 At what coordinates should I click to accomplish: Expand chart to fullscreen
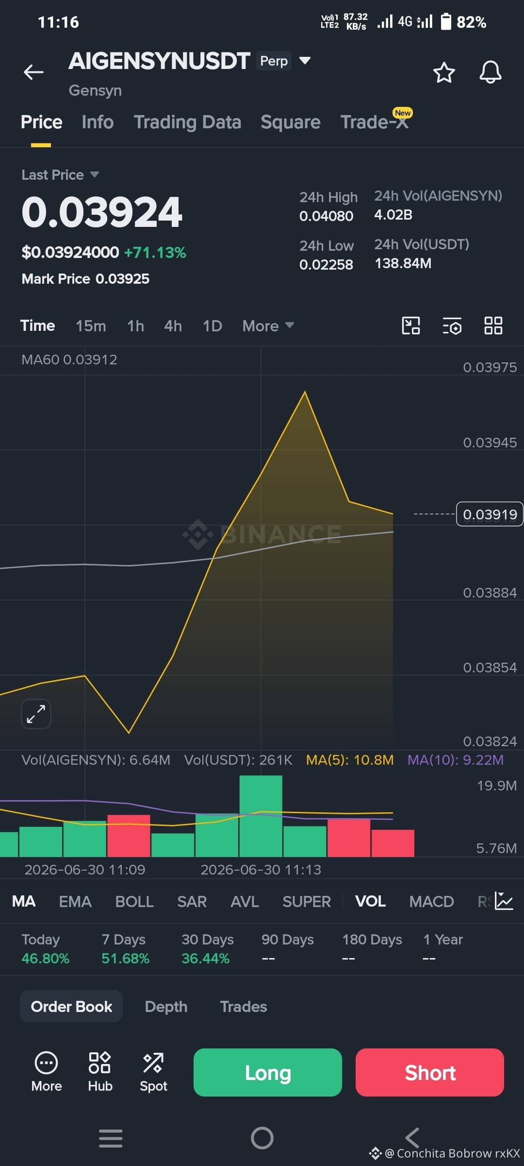36,714
